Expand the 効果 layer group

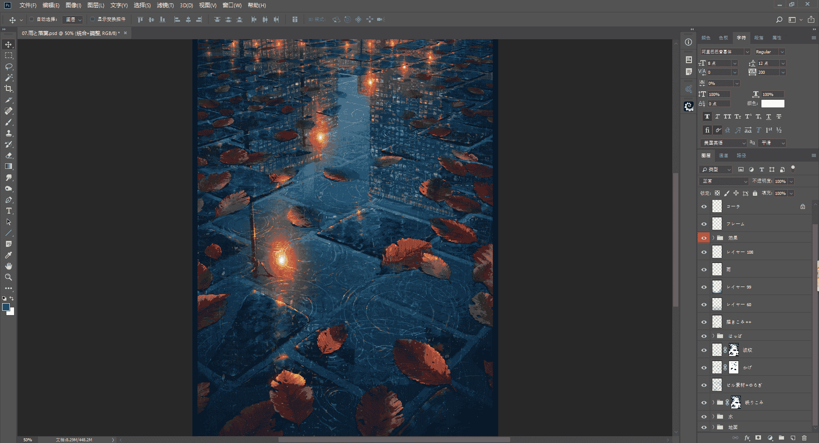(713, 238)
